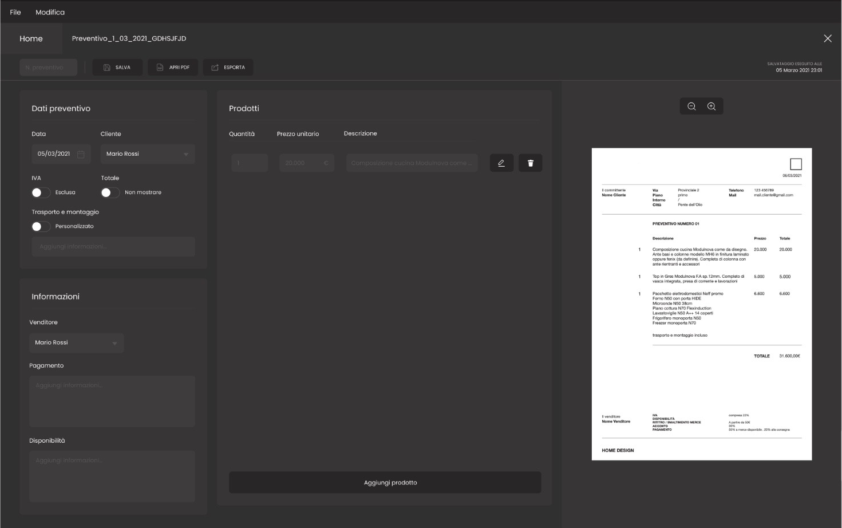842x528 pixels.
Task: Click the N. preventivo input field
Action: pos(48,68)
